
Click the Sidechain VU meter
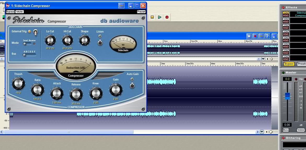pos(123,44)
